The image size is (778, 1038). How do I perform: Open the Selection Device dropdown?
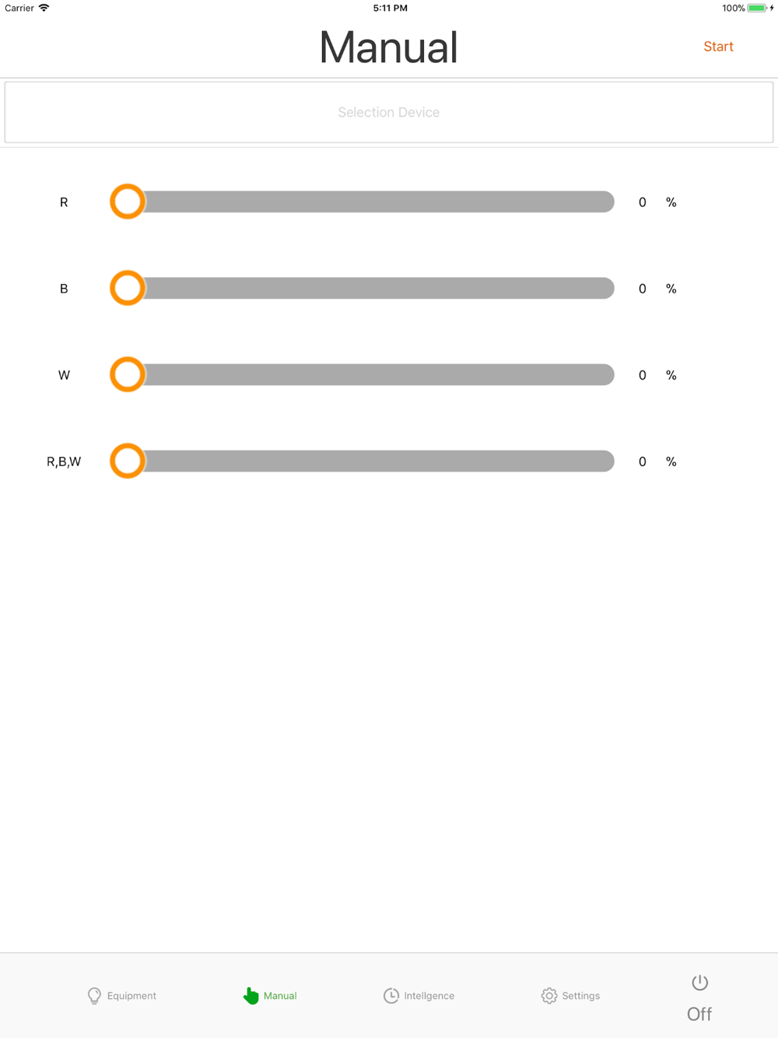(x=389, y=112)
